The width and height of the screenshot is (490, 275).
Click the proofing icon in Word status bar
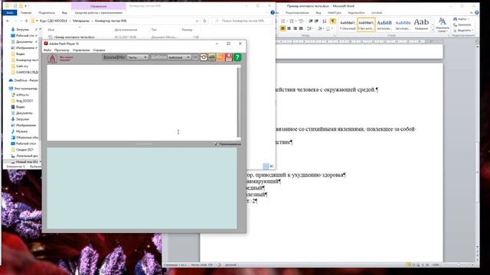[219, 265]
